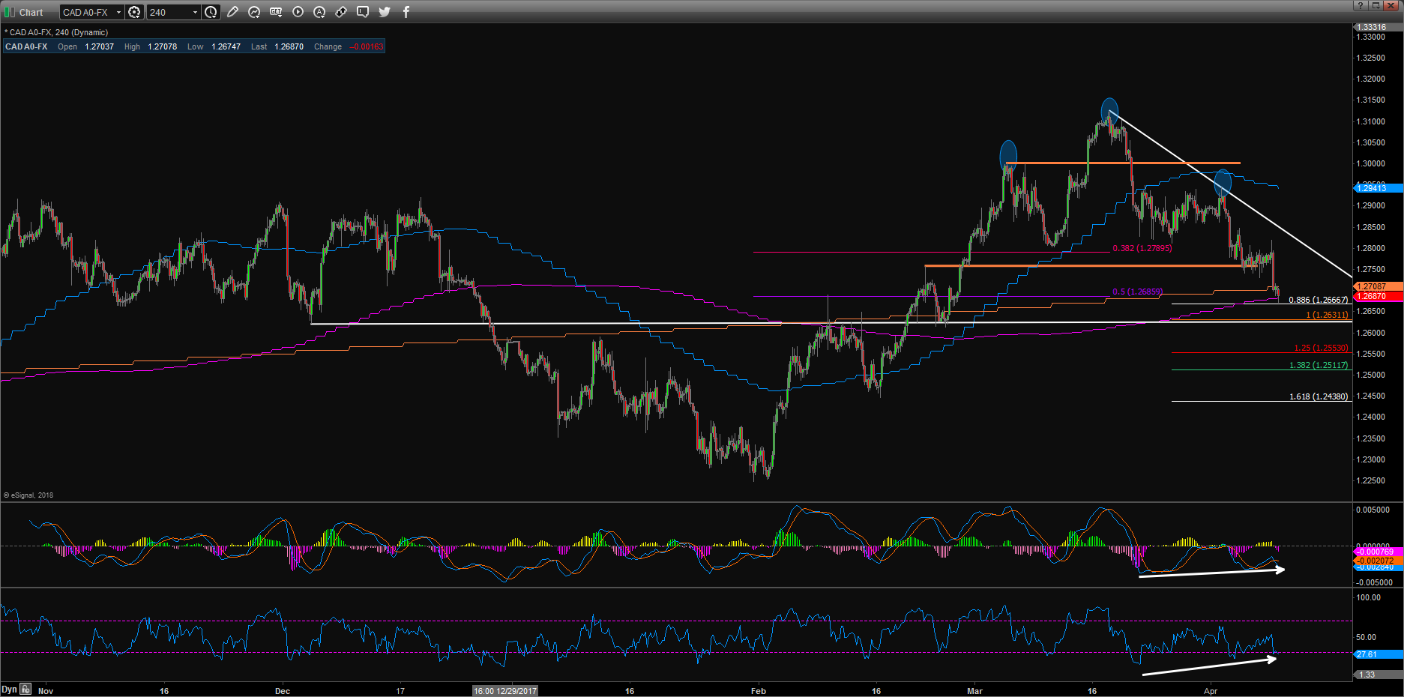1404x697 pixels.
Task: Click the Nov label on time axis
Action: coord(46,691)
